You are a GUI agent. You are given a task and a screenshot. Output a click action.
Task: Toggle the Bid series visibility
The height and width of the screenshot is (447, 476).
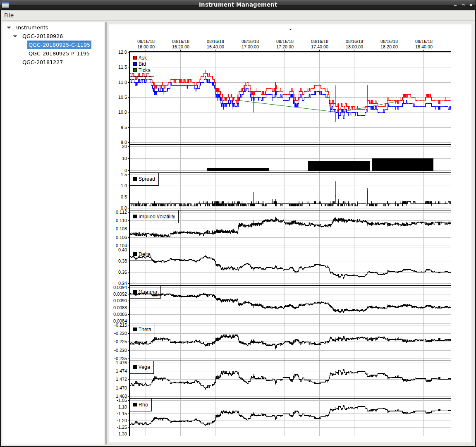[134, 64]
